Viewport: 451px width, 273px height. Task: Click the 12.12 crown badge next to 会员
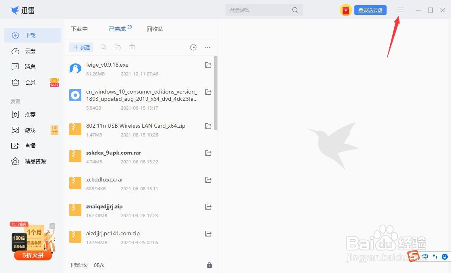pos(54,82)
